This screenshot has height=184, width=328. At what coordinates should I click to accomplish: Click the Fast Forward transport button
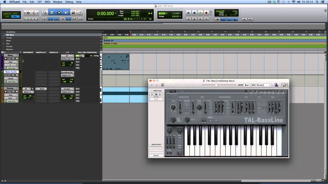coord(200,19)
